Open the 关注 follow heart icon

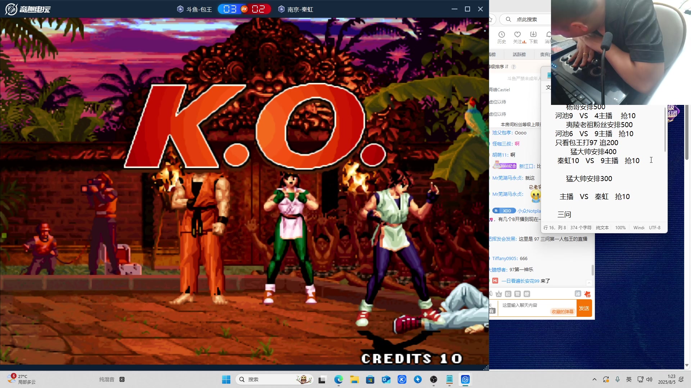point(518,37)
